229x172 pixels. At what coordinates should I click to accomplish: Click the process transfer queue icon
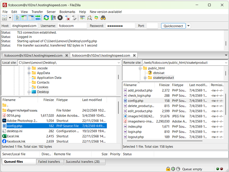(53, 18)
